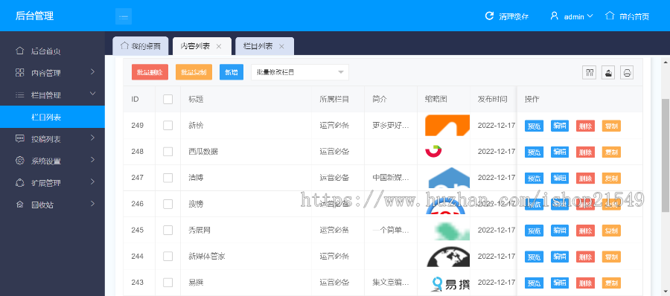This screenshot has height=296, width=670.
Task: Click the 回收站 icon in sidebar
Action: tap(19, 205)
